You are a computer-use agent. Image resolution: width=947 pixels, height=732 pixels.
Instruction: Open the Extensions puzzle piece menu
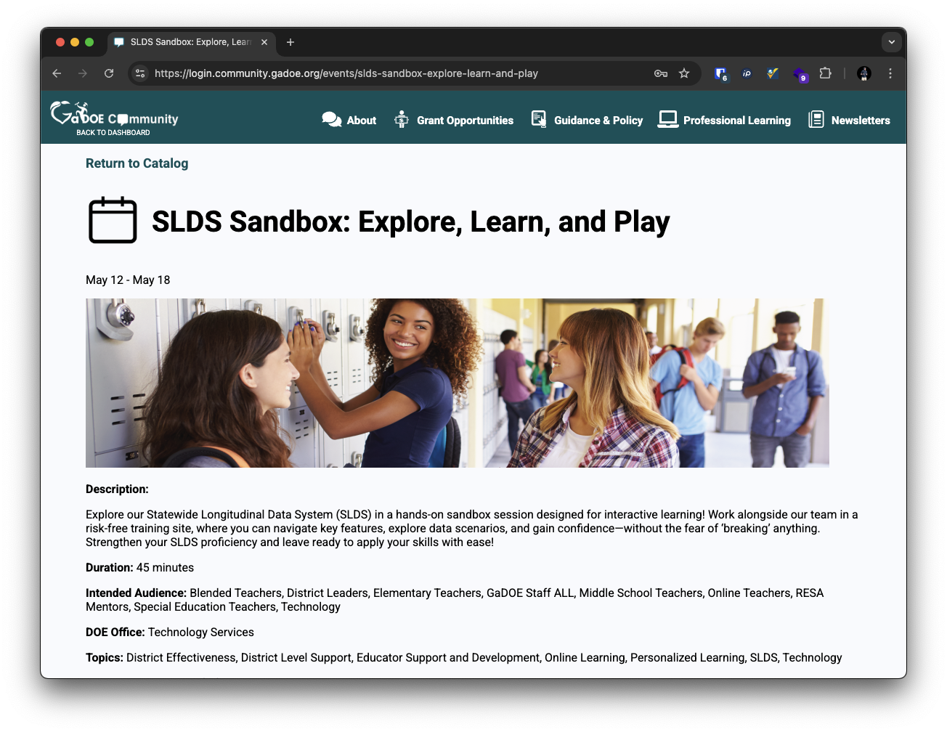click(x=825, y=73)
